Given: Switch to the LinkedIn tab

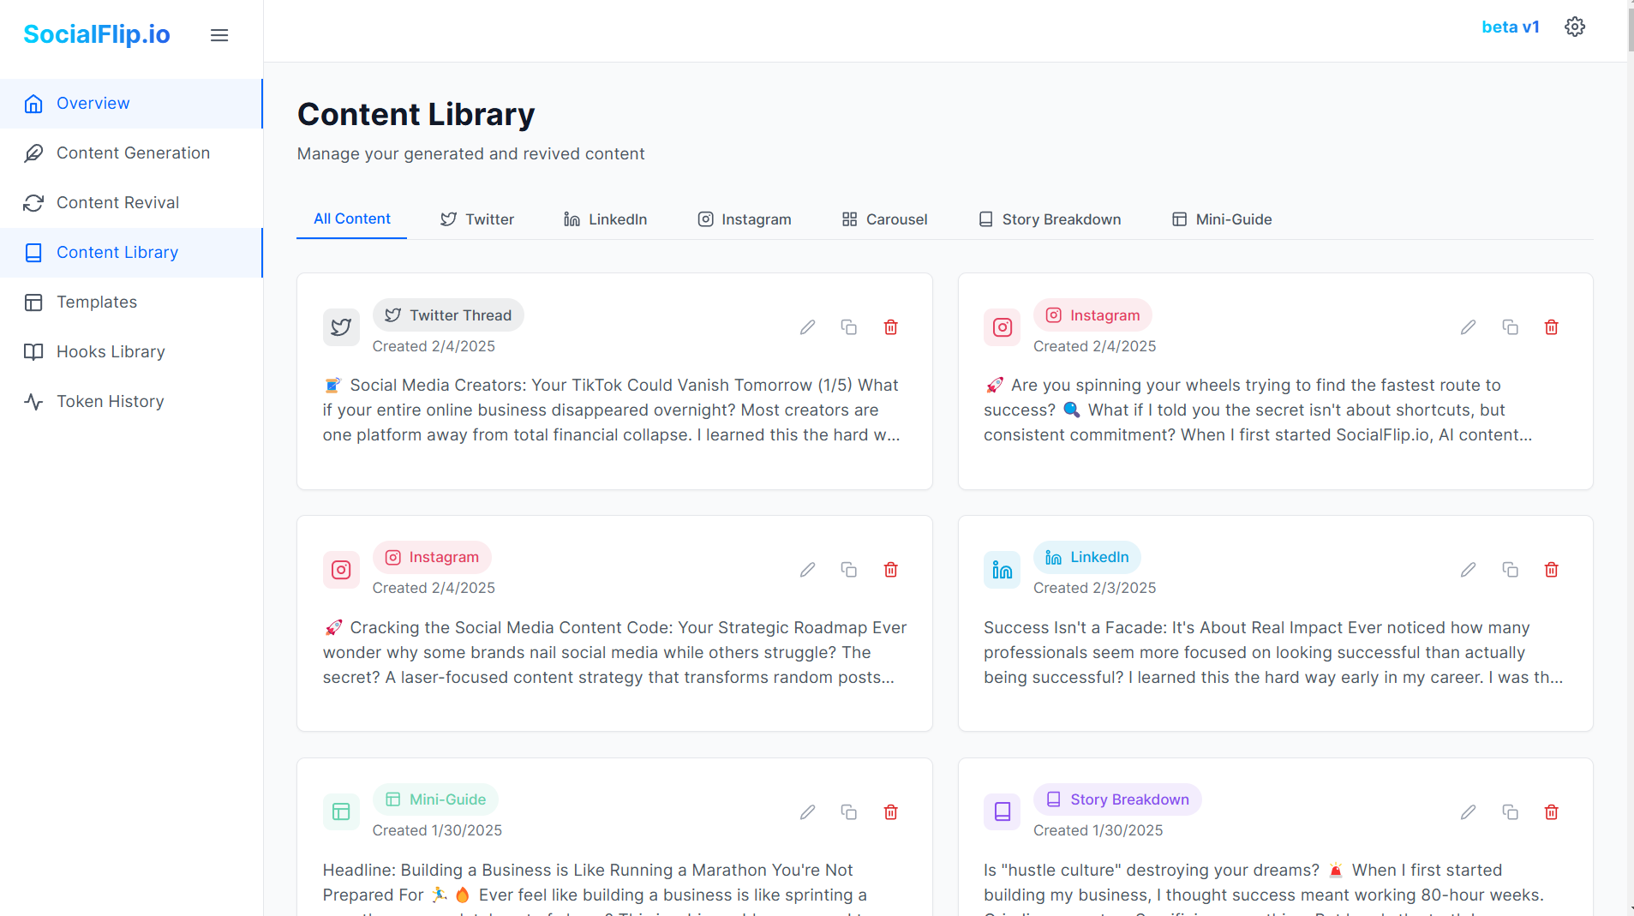Looking at the screenshot, I should (x=605, y=219).
